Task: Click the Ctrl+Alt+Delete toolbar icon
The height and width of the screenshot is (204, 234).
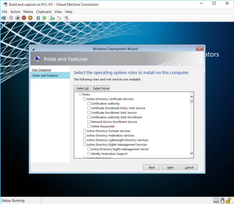Action: click(3, 18)
